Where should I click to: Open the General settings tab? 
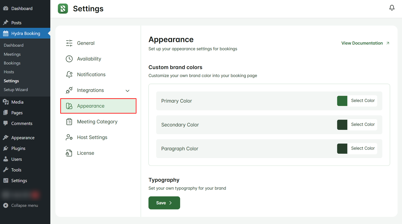(98, 43)
